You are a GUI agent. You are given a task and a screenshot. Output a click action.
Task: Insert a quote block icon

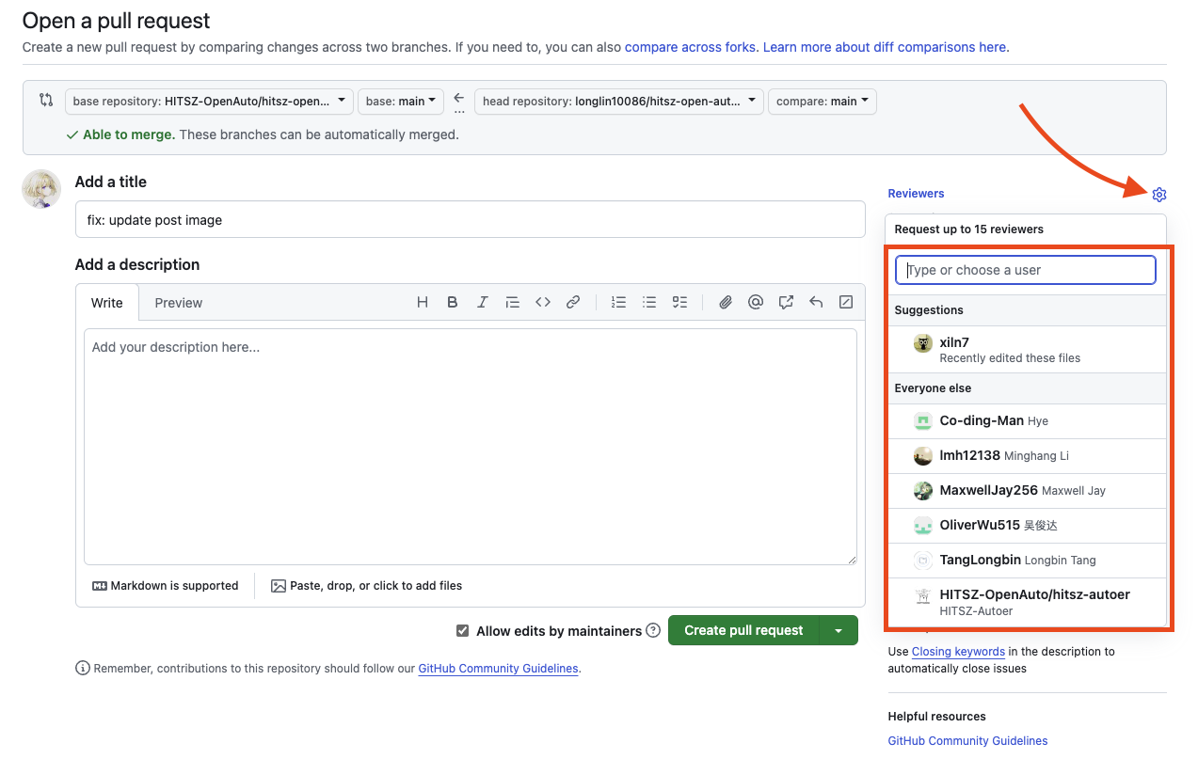[x=513, y=302]
